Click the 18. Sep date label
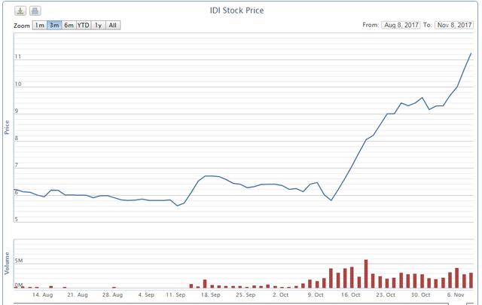The height and width of the screenshot is (305, 482). pyautogui.click(x=210, y=294)
